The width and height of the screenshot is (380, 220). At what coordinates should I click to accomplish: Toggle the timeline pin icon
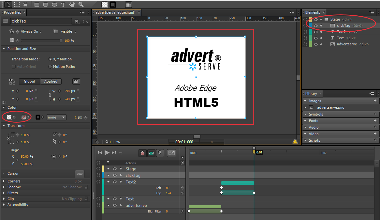point(160,153)
